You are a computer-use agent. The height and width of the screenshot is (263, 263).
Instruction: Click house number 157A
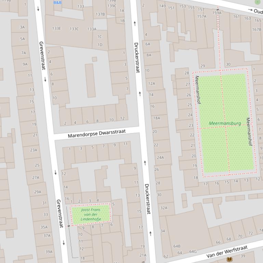click(201, 16)
